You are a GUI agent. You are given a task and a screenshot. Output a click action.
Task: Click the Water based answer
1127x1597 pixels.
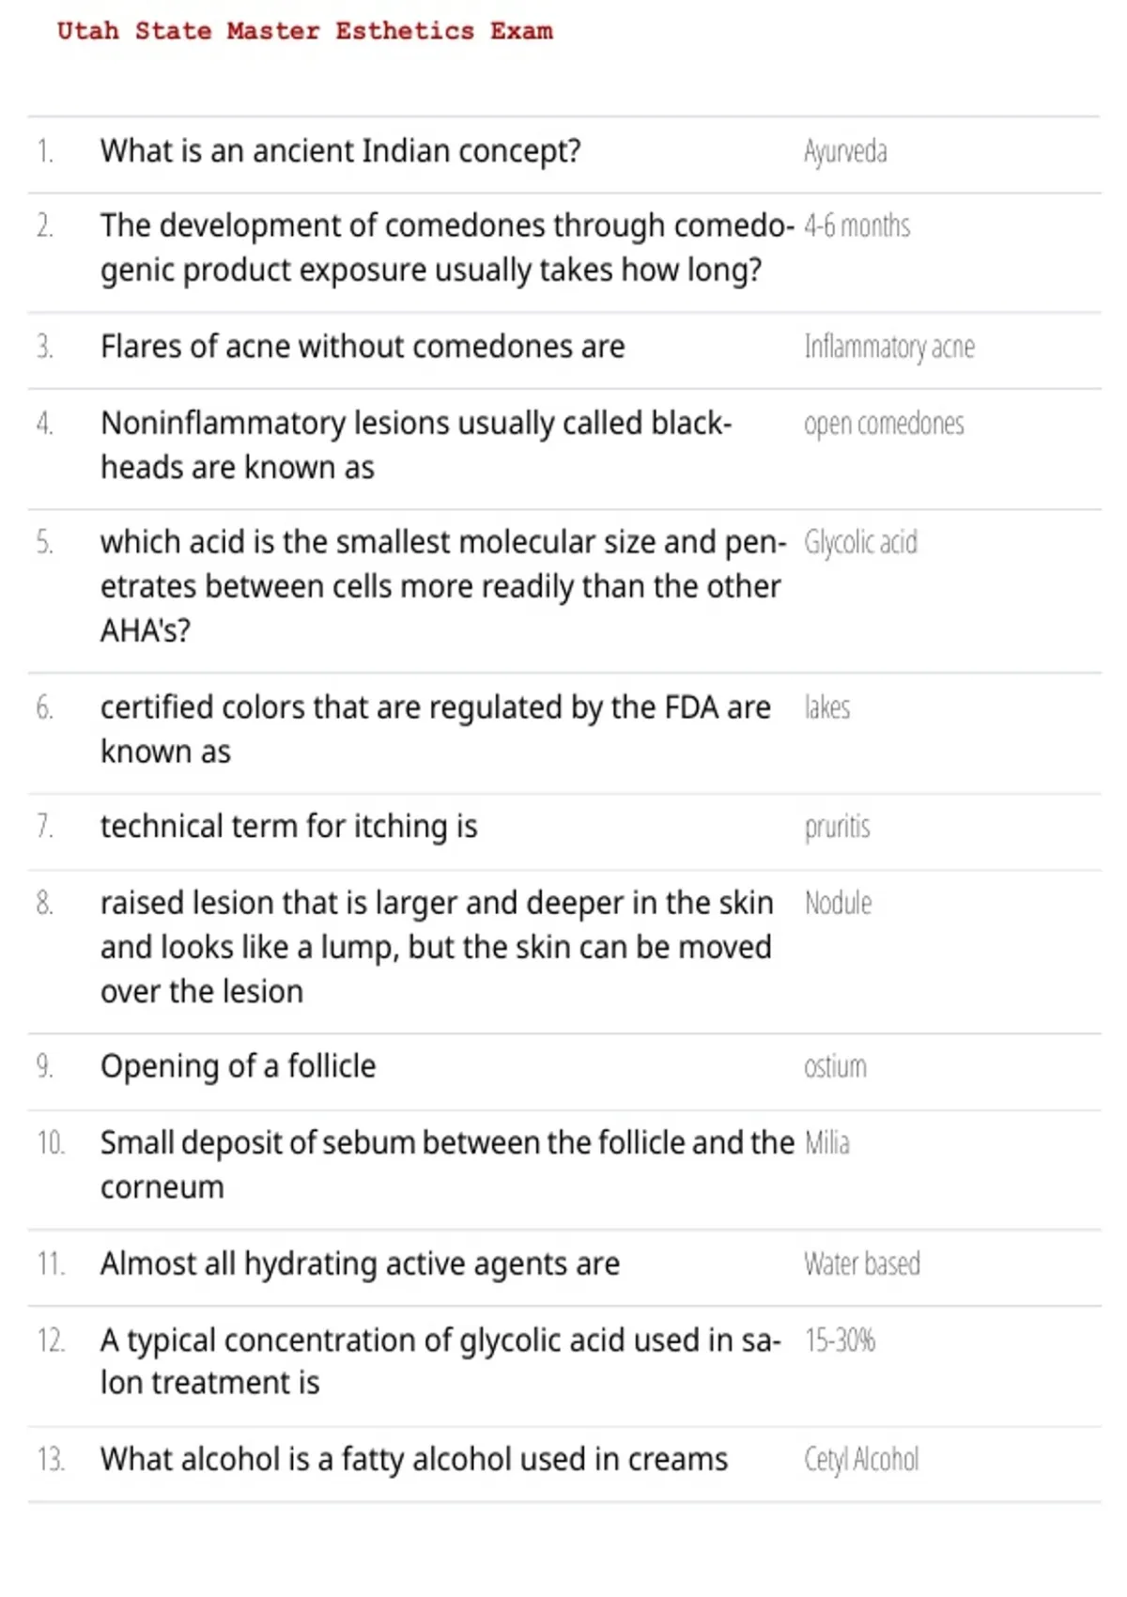[x=862, y=1264]
